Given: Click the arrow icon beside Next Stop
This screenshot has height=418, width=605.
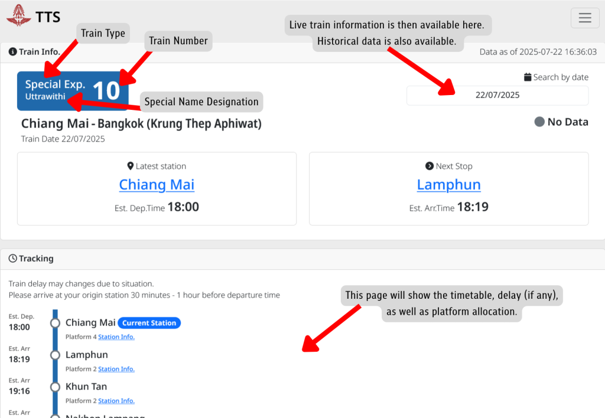Looking at the screenshot, I should click(430, 166).
